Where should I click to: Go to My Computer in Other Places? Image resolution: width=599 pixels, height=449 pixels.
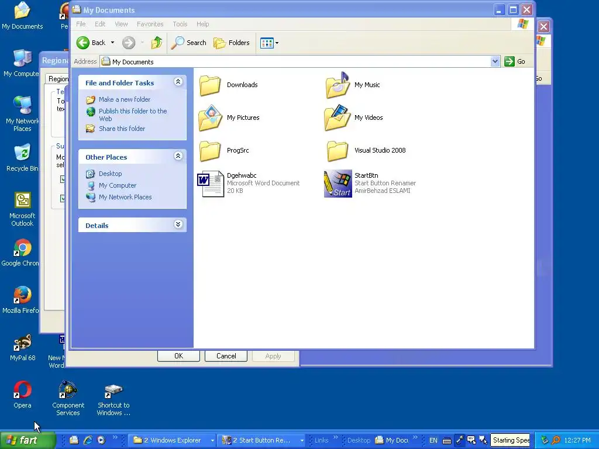(x=117, y=185)
